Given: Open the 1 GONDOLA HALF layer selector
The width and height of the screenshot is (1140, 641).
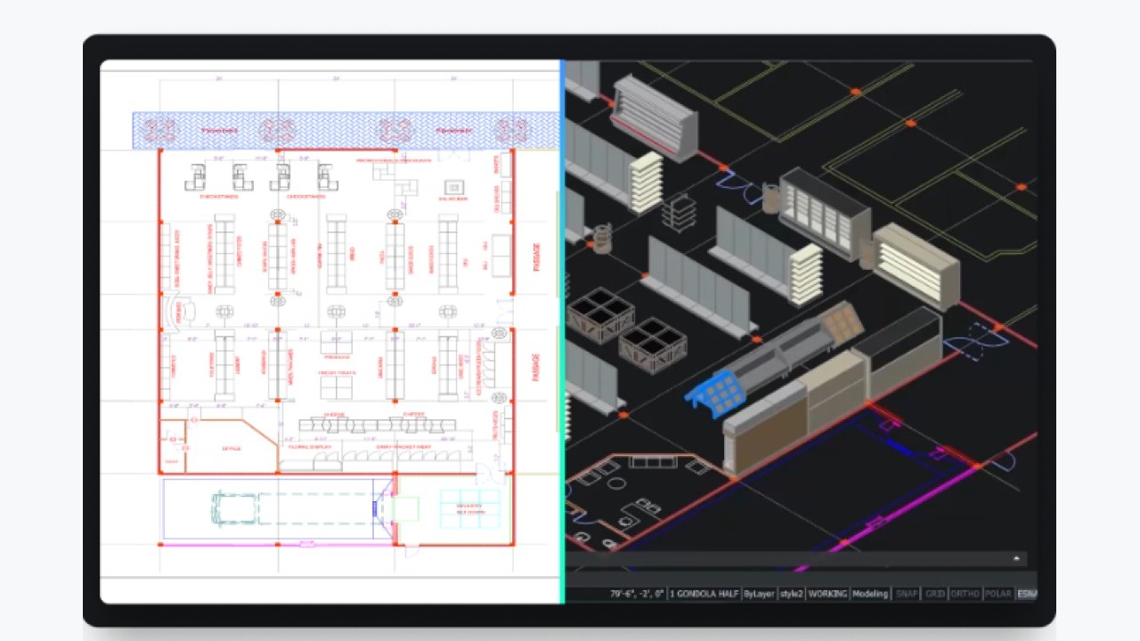Looking at the screenshot, I should tap(704, 593).
